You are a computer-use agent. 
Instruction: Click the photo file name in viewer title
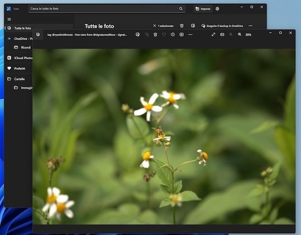(87, 35)
